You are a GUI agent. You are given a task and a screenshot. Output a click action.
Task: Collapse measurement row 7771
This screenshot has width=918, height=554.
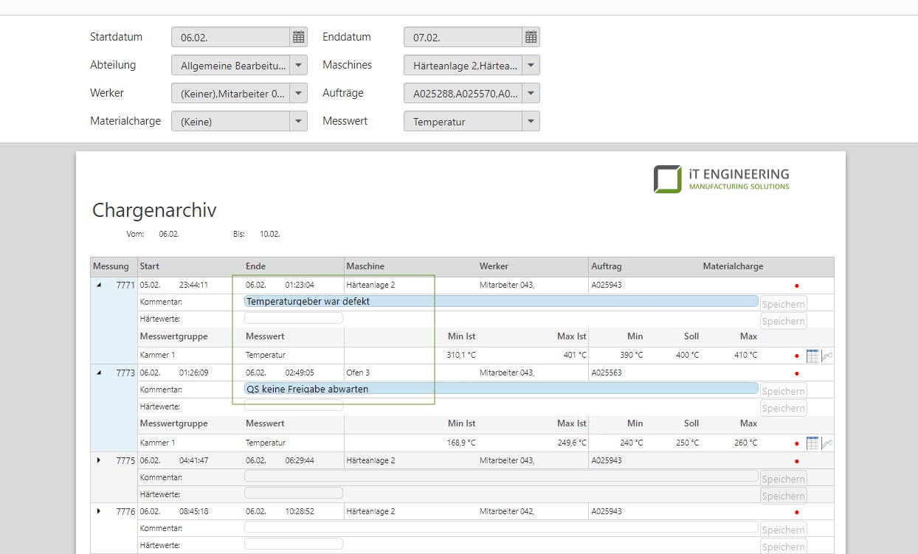point(99,285)
